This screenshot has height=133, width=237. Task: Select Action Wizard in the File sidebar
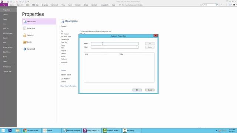tap(8, 47)
